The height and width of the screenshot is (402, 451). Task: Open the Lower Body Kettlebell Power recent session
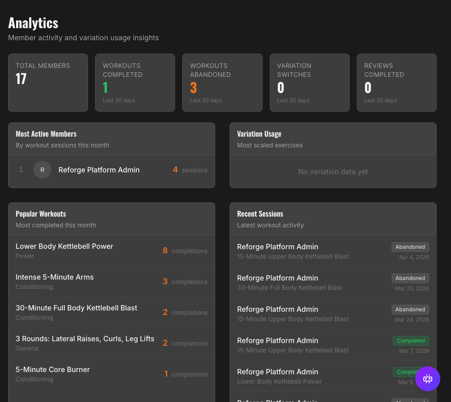point(333,376)
